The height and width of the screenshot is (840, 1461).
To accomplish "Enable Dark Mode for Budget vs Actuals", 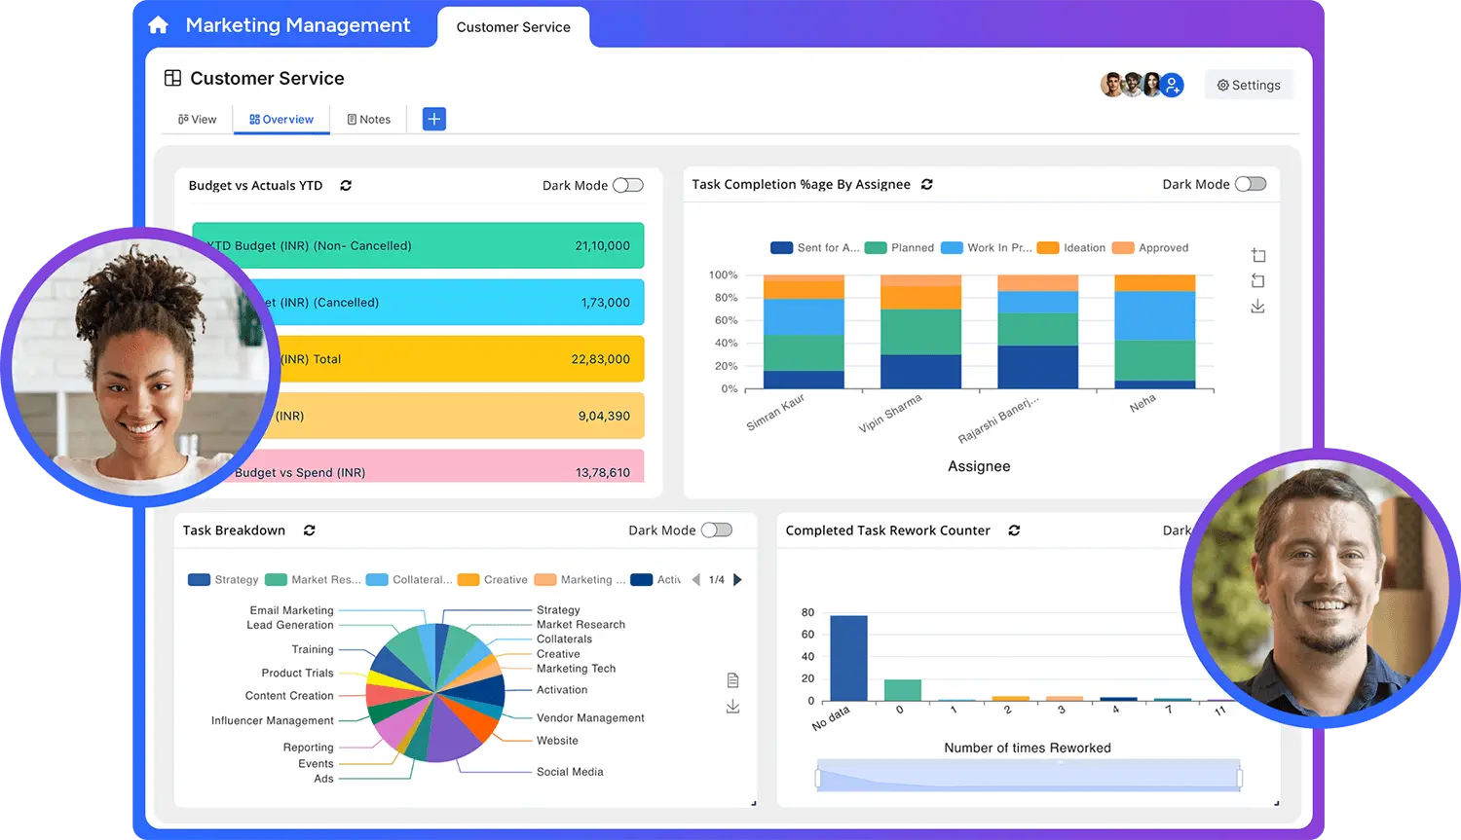I will (x=628, y=185).
